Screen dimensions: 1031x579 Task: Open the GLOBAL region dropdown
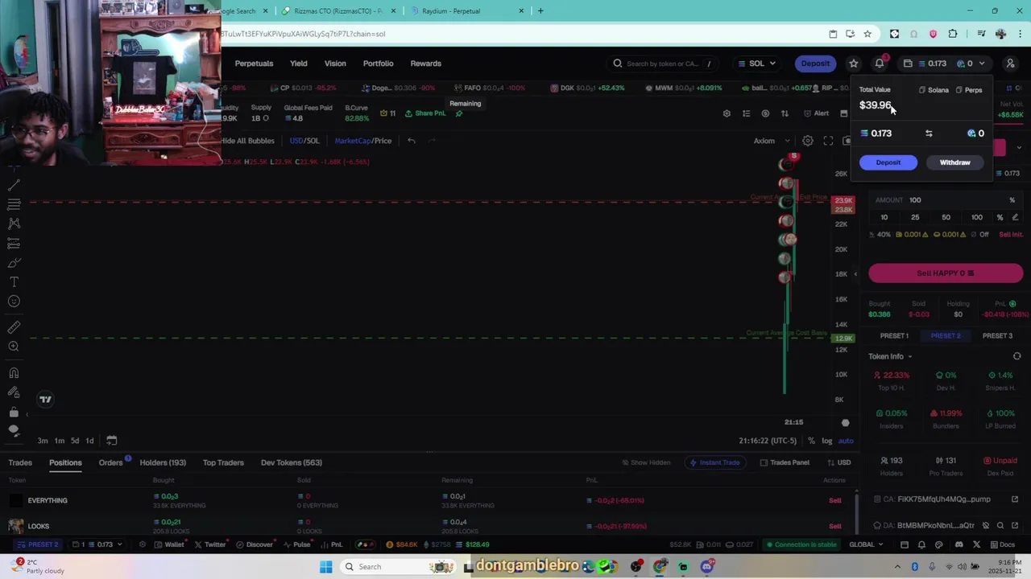pos(867,544)
